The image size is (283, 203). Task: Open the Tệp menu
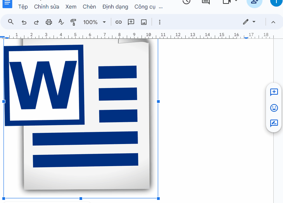point(23,7)
